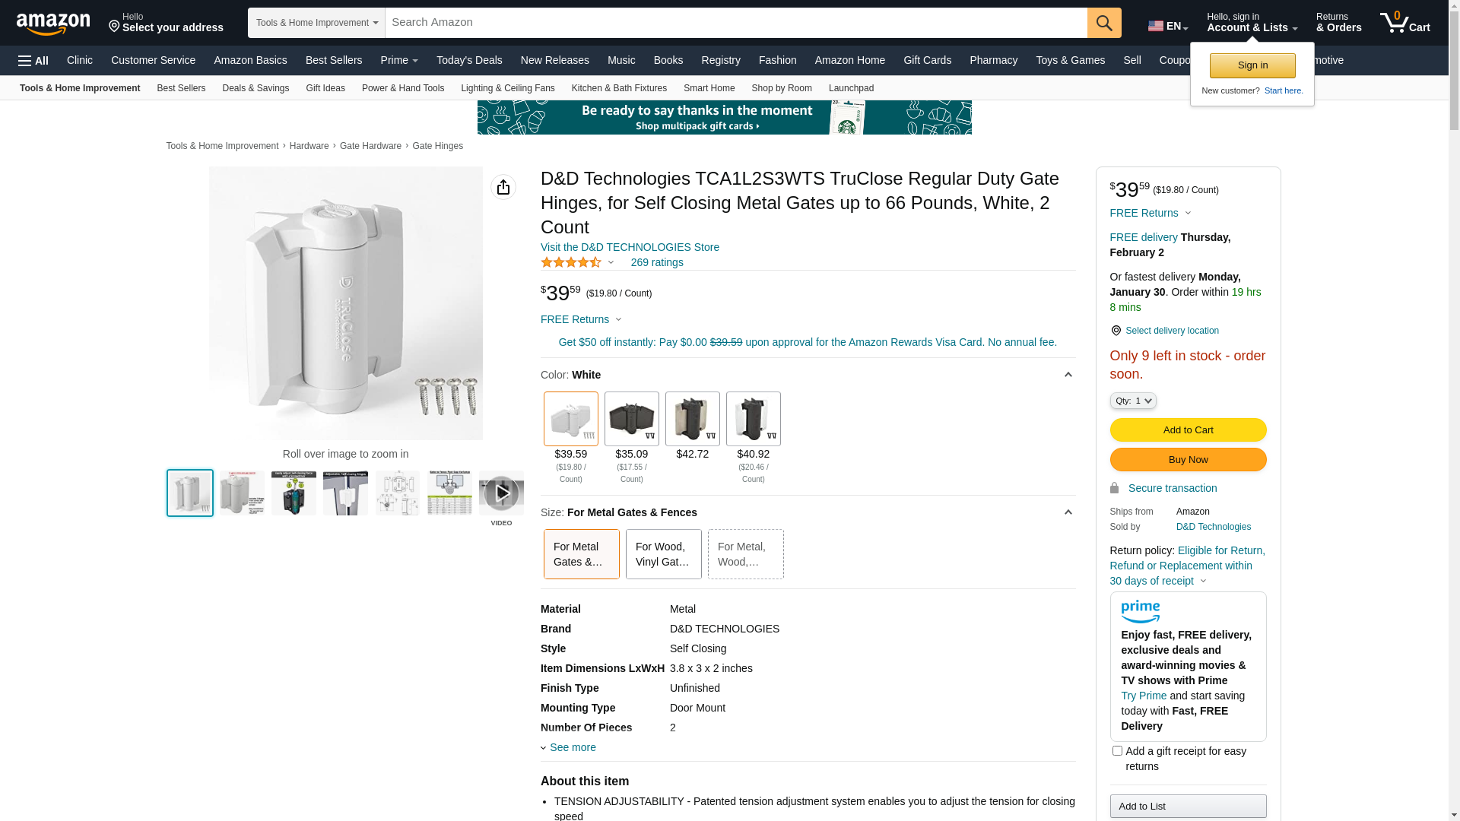
Task: Click the star rating icons
Action: (x=571, y=262)
